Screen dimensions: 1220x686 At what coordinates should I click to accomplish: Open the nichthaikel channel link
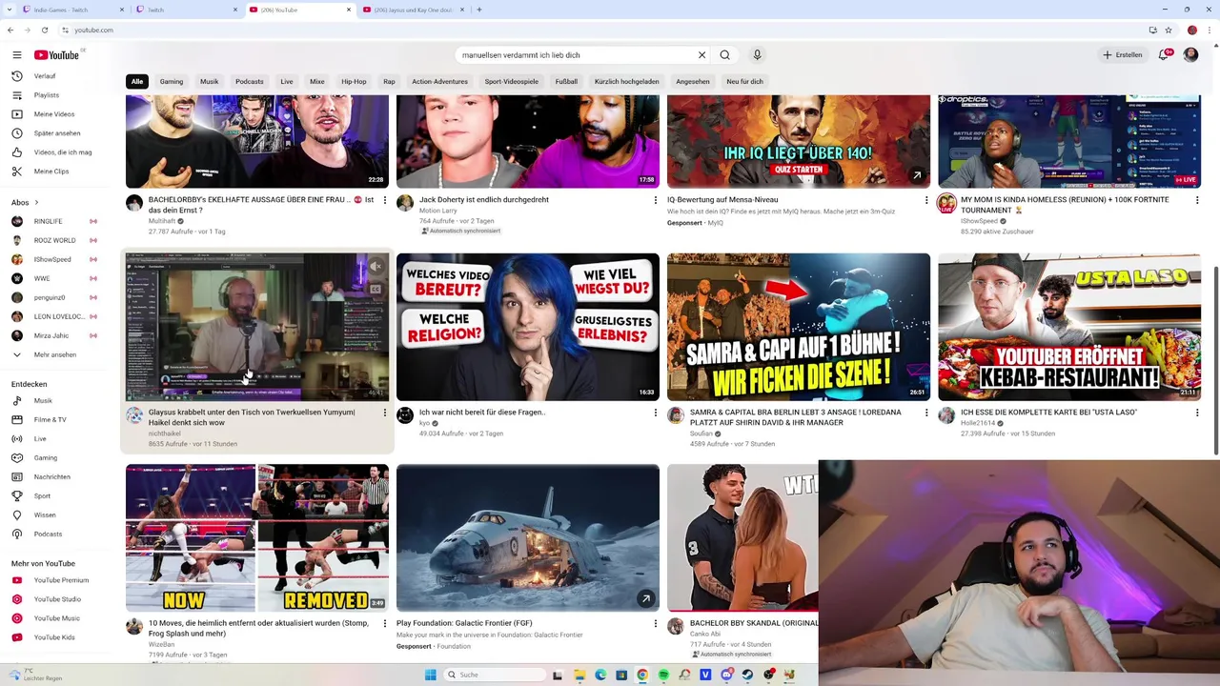[x=165, y=434]
